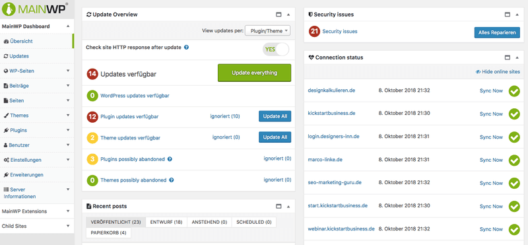Expand the WP-Seiten sidebar menu

click(68, 71)
